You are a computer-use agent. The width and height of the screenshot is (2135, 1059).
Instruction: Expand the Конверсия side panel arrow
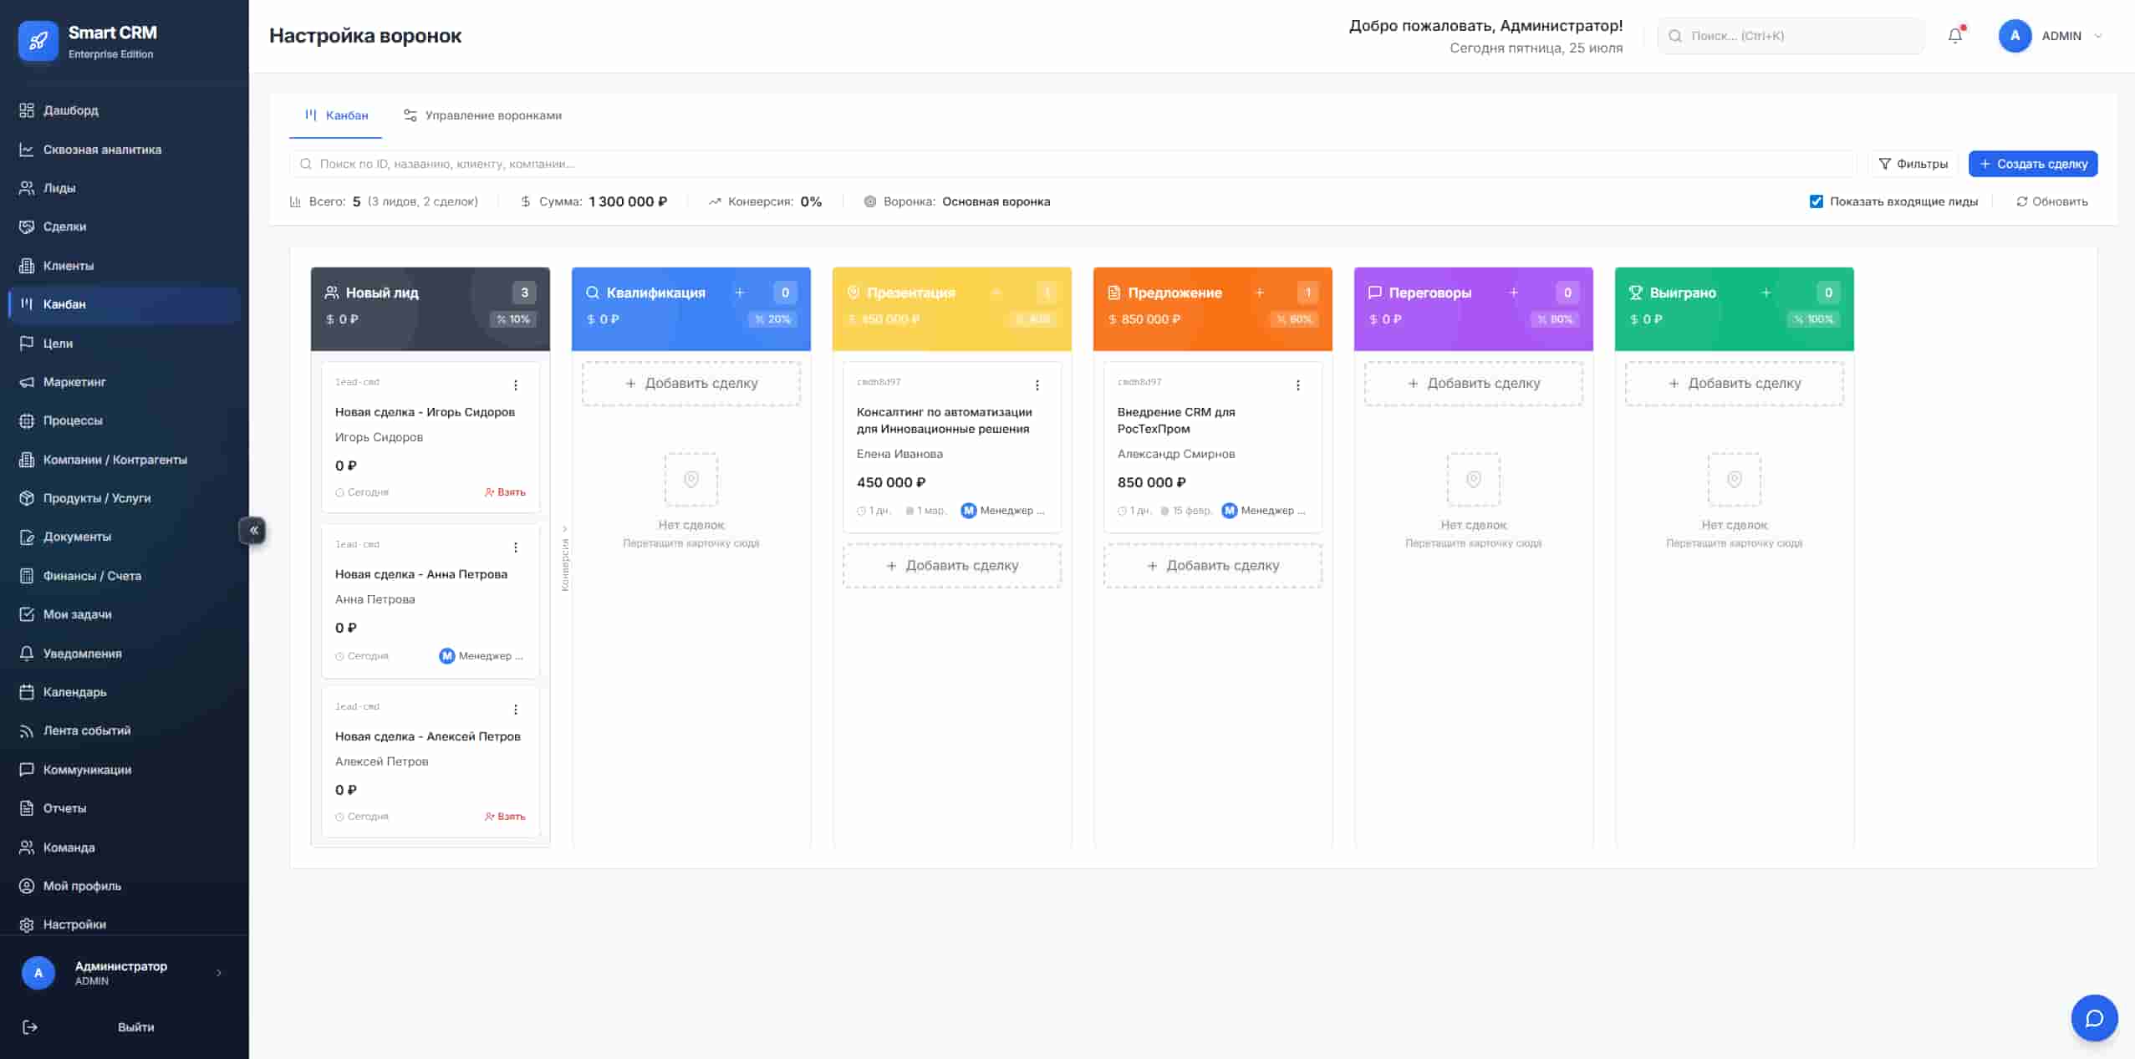565,529
